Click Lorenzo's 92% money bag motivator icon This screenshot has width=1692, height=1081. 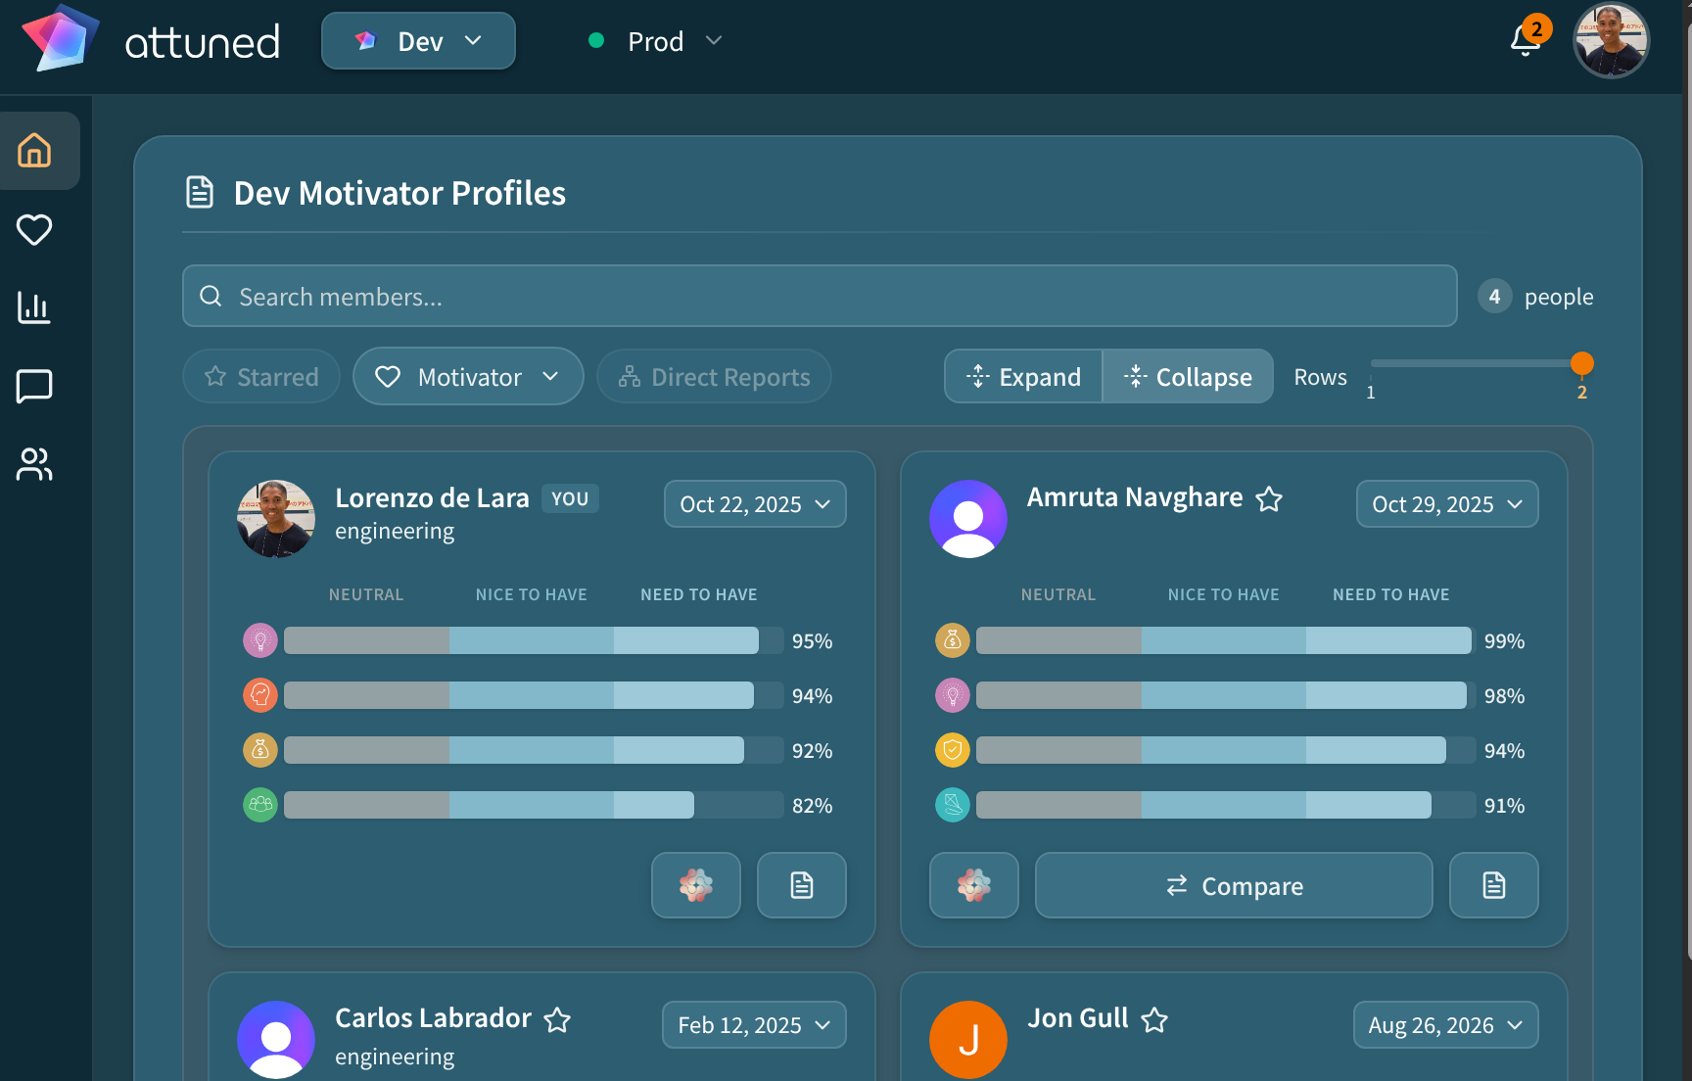tap(260, 750)
